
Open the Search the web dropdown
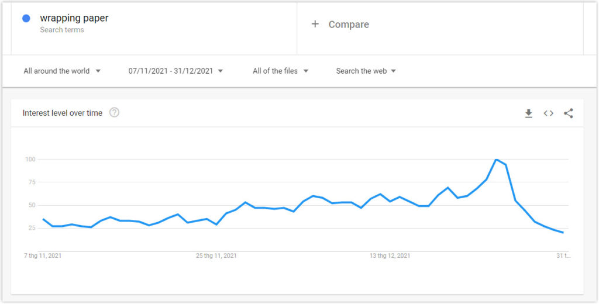[x=366, y=71]
